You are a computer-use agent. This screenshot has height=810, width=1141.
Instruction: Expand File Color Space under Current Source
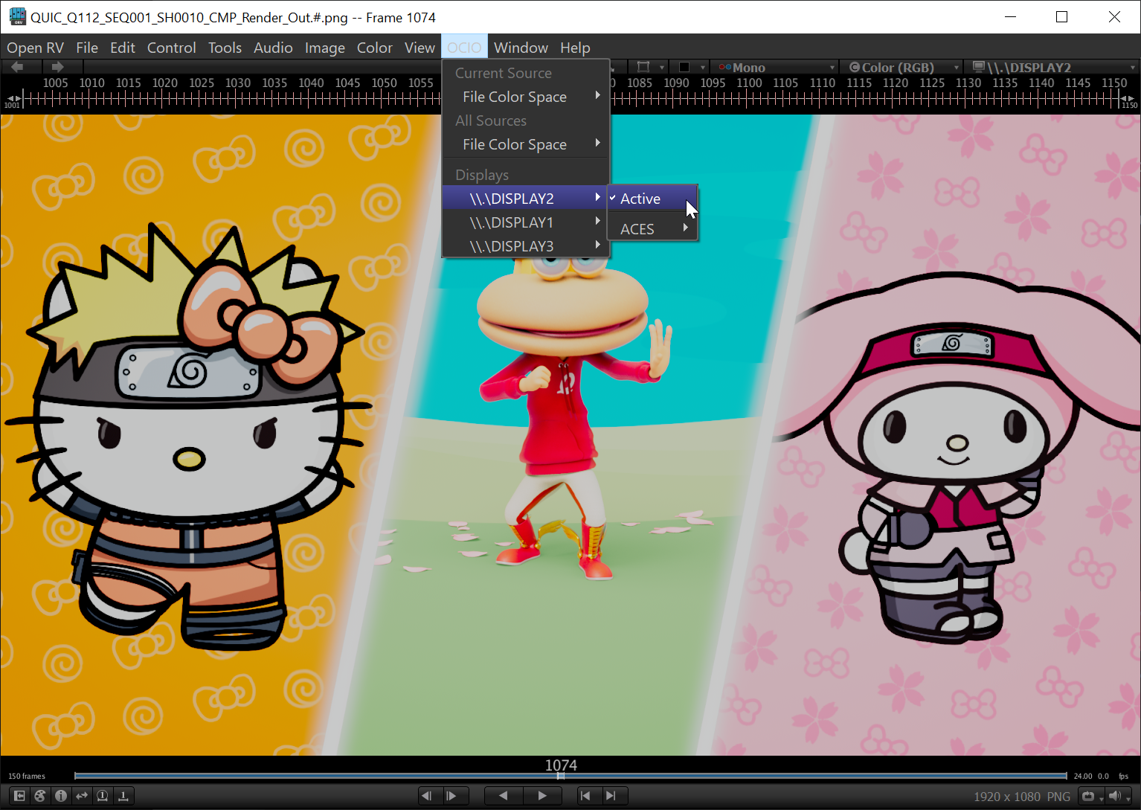(x=526, y=97)
